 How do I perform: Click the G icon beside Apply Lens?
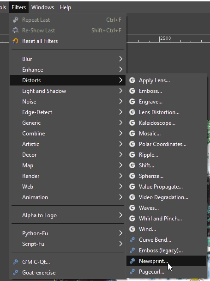[132, 80]
